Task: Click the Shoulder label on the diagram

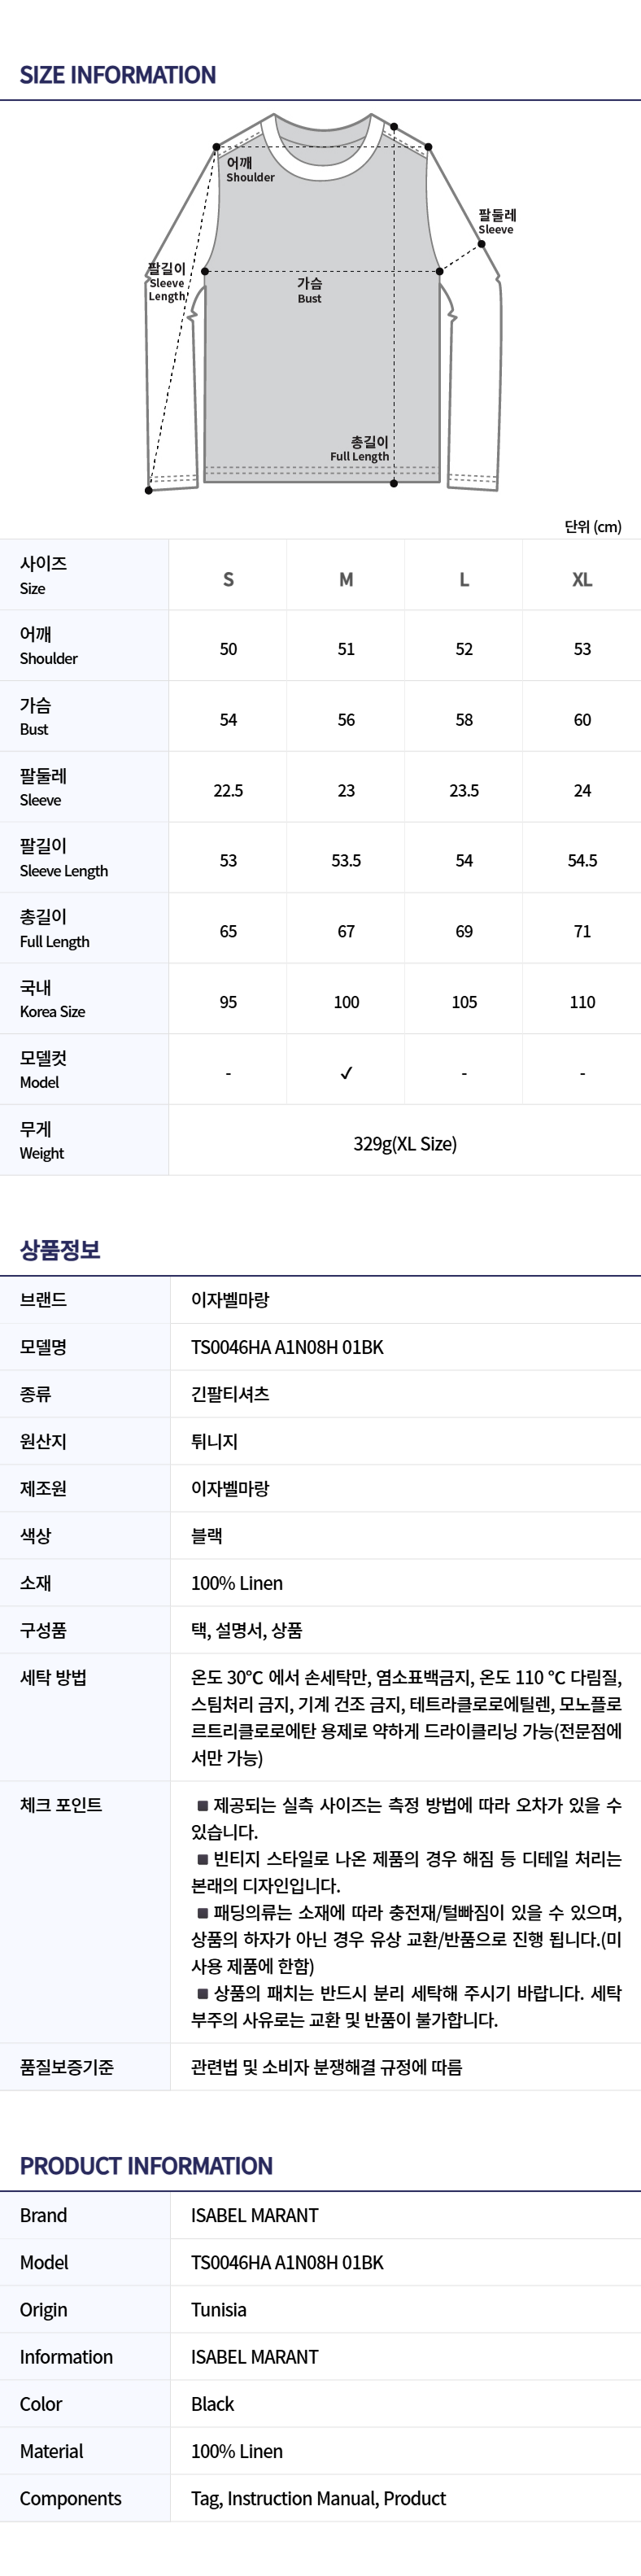Action: [249, 169]
